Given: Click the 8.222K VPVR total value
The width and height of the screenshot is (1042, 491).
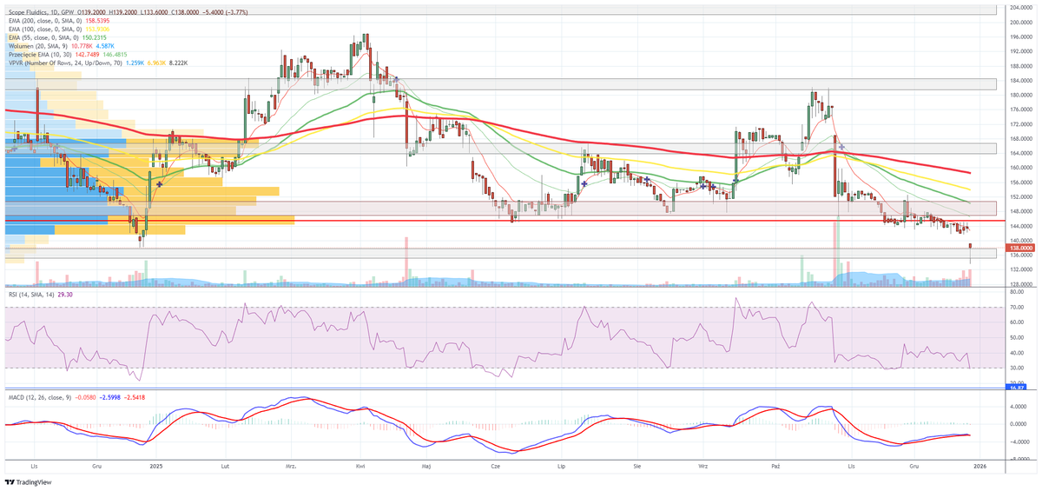Looking at the screenshot, I should (x=178, y=63).
